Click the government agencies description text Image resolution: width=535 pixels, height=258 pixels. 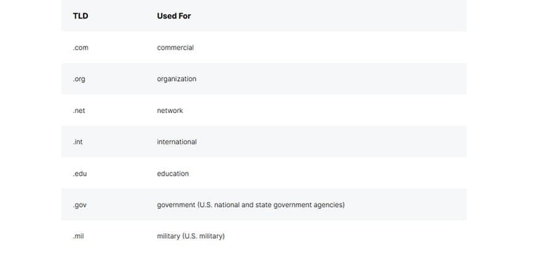tap(251, 205)
